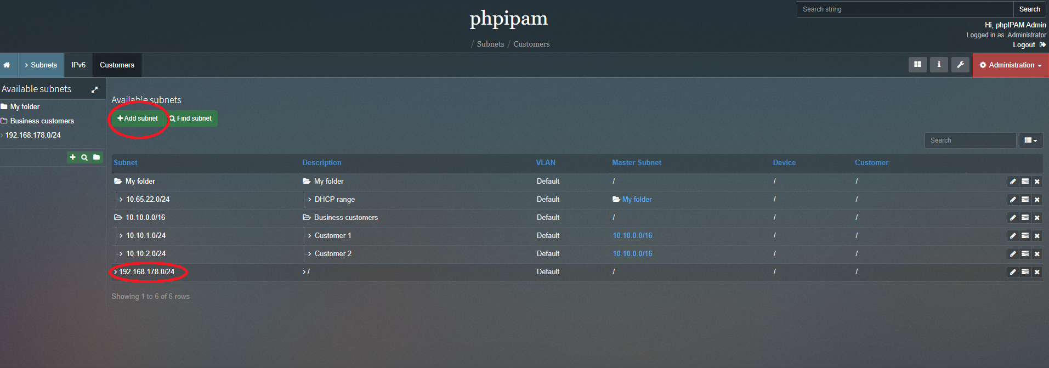Open subnet 10.10.1.0/24
The width and height of the screenshot is (1049, 368).
[145, 236]
